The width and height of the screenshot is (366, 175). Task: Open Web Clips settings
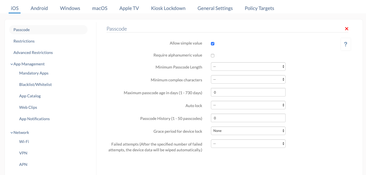click(x=28, y=107)
